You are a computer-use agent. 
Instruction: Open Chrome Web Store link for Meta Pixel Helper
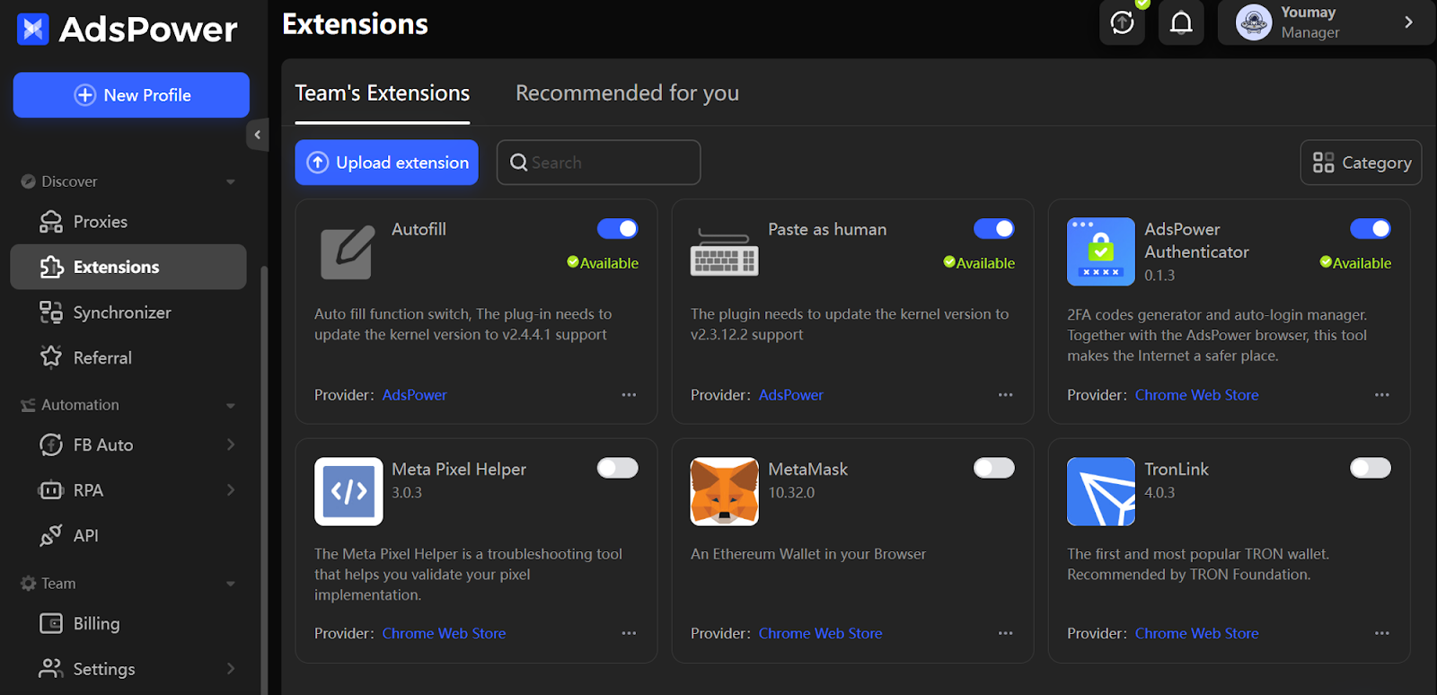tap(444, 634)
